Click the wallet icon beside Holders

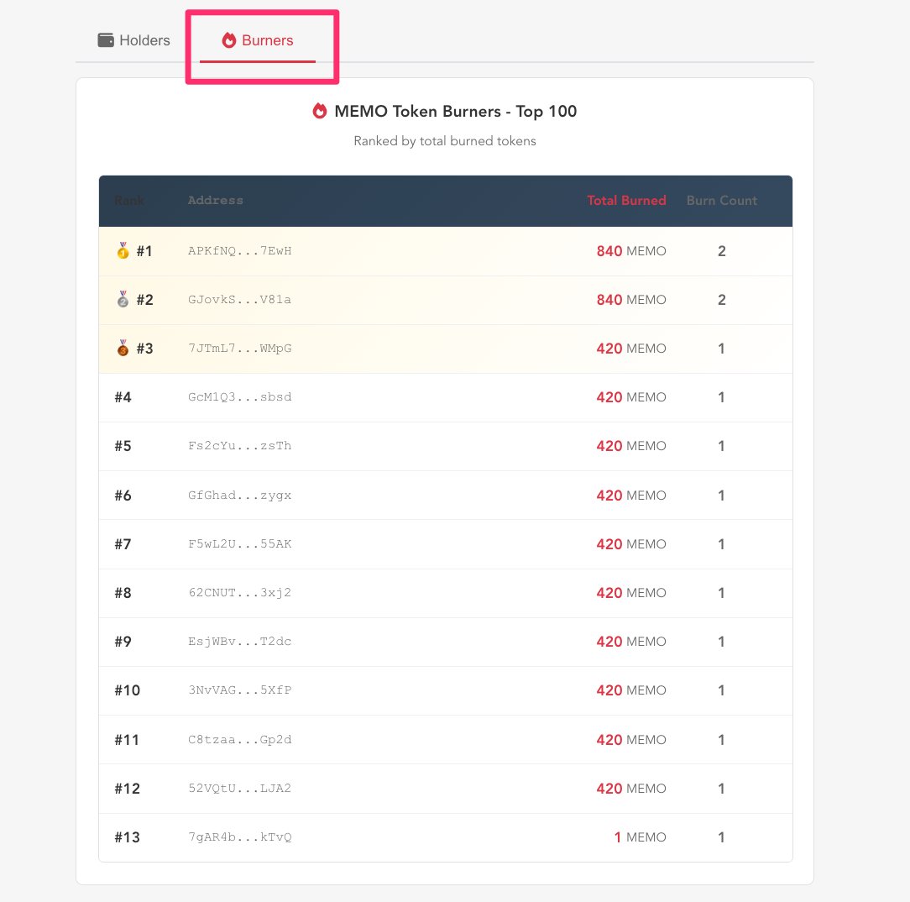[106, 40]
